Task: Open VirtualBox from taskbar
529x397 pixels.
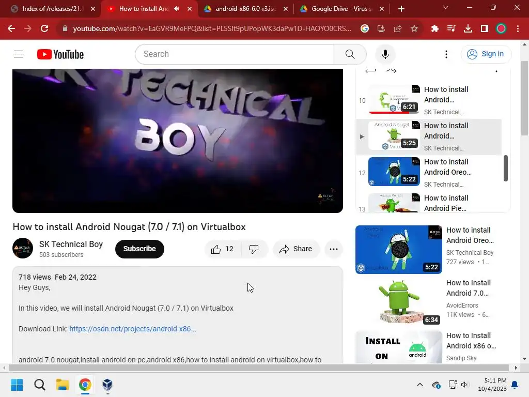Action: [x=107, y=385]
